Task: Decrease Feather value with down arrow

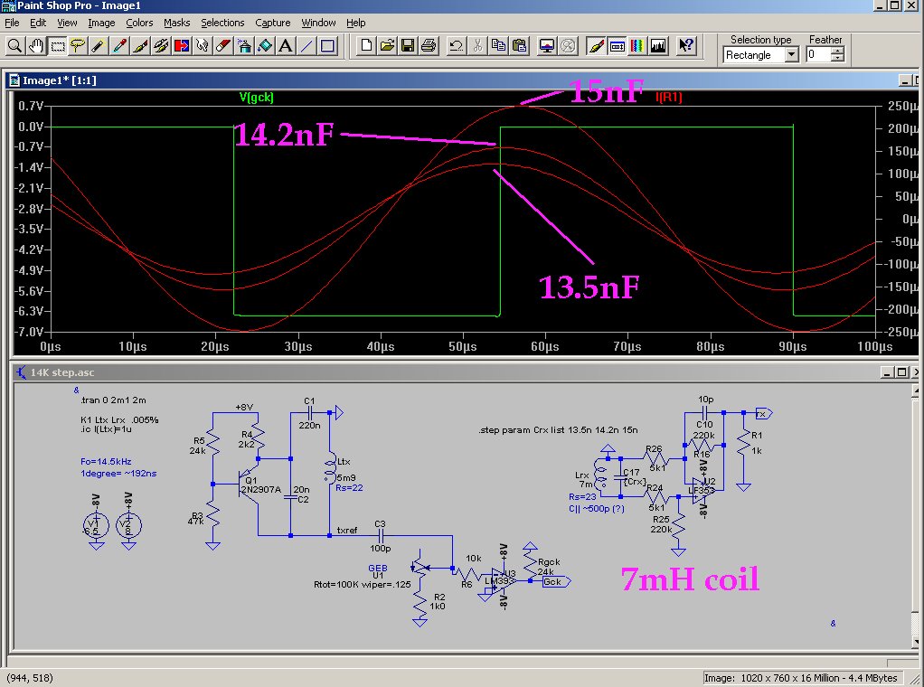Action: pyautogui.click(x=837, y=59)
